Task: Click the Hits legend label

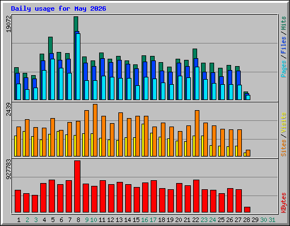Action: click(283, 23)
